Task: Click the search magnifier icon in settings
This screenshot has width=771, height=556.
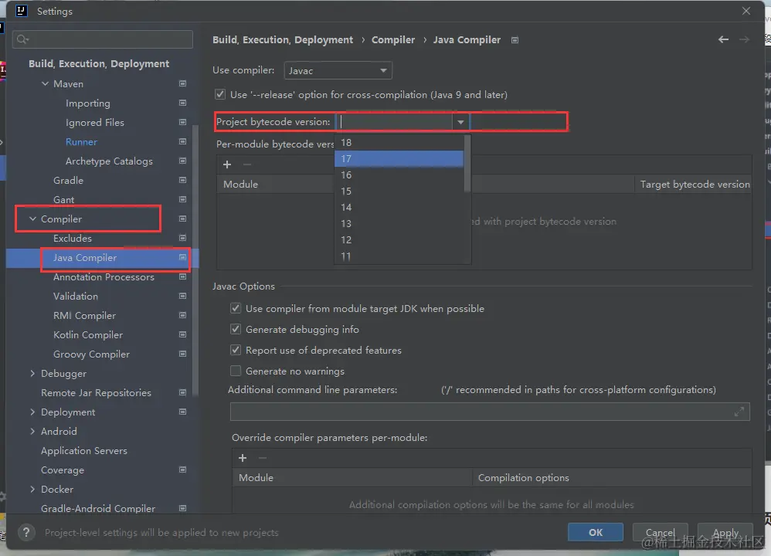Action: [22, 39]
